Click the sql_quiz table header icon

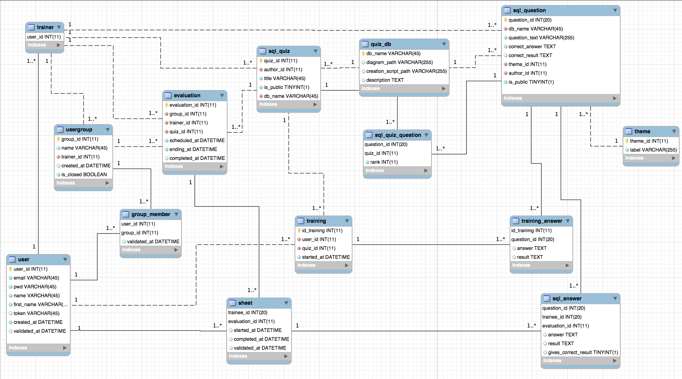click(263, 51)
